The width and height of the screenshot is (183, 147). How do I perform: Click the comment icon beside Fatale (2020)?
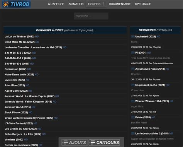(133, 117)
